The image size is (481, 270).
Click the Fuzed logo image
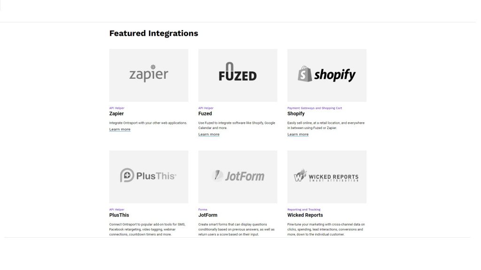(238, 75)
